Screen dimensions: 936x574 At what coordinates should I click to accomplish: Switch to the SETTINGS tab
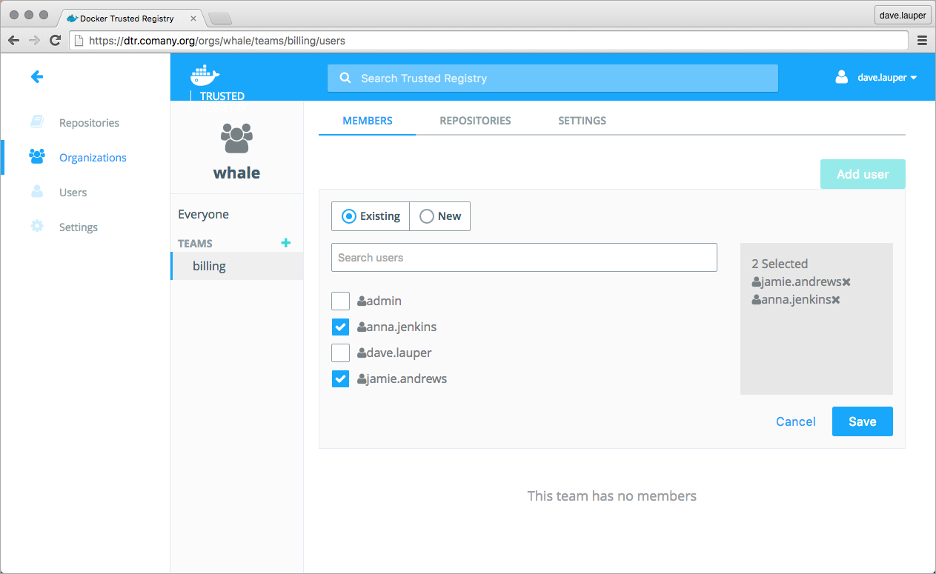click(582, 121)
